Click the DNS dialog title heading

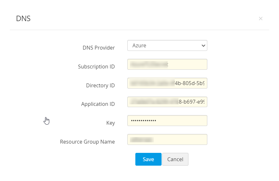point(23,19)
